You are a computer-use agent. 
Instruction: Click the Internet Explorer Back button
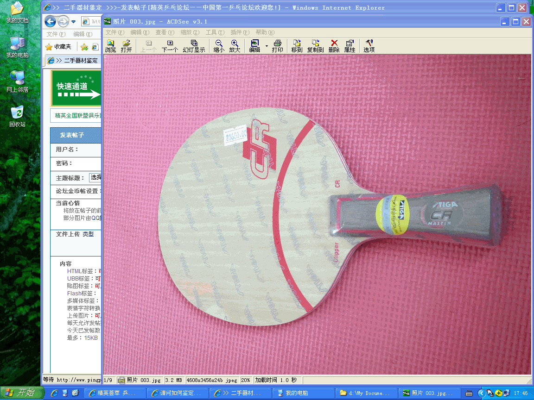51,22
